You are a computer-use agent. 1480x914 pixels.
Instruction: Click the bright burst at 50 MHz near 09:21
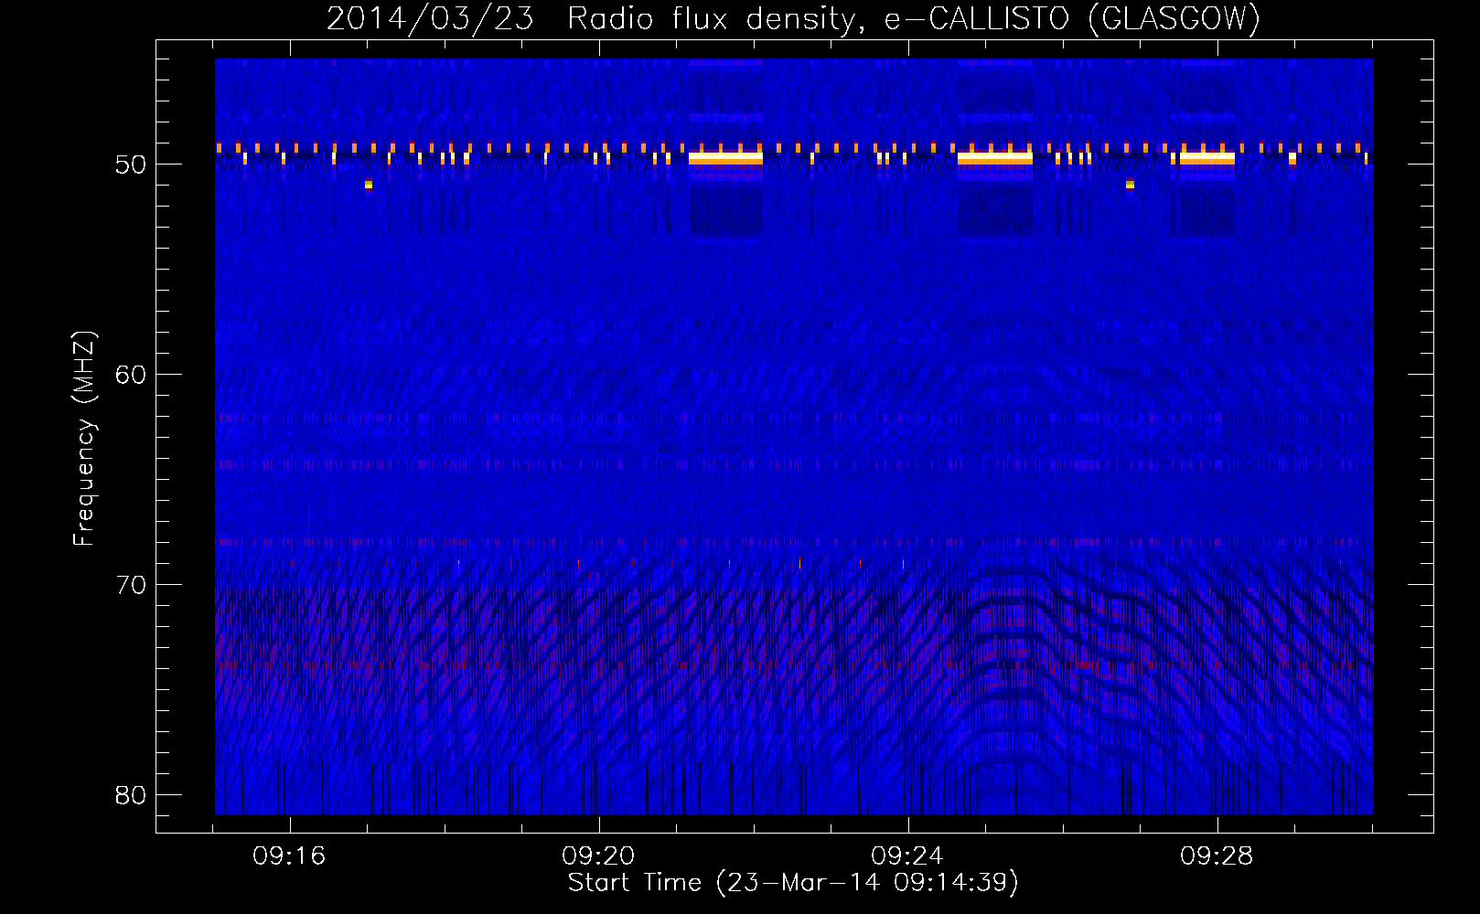pos(725,158)
